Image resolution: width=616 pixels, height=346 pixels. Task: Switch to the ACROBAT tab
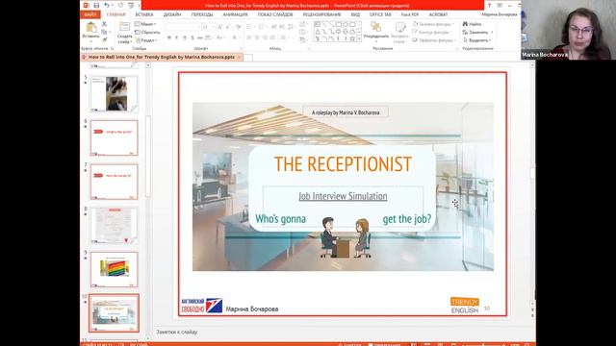pyautogui.click(x=438, y=14)
